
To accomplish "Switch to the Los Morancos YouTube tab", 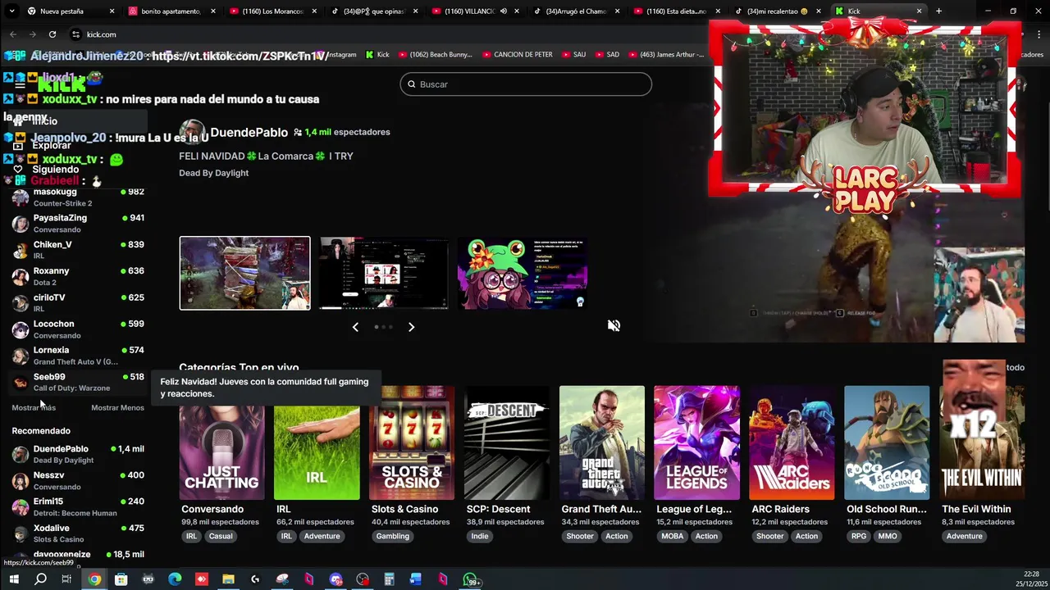I will click(x=272, y=11).
